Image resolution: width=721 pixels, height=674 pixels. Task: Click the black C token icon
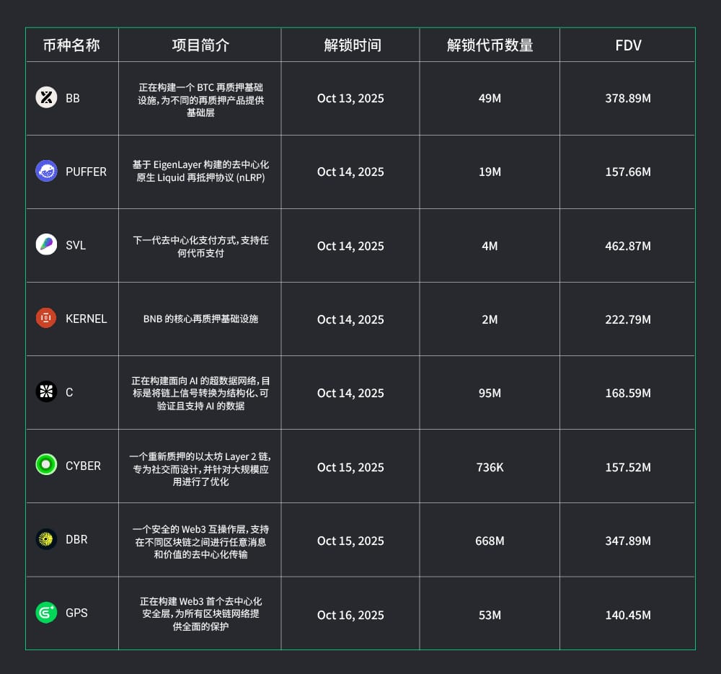pyautogui.click(x=46, y=391)
